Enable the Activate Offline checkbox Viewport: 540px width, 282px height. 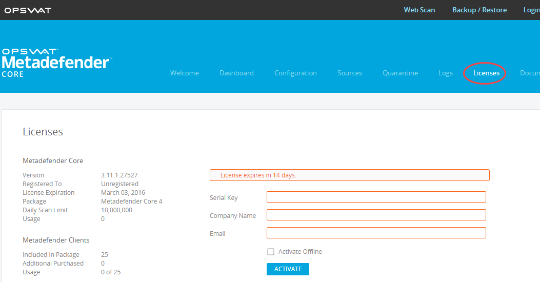[x=271, y=252]
